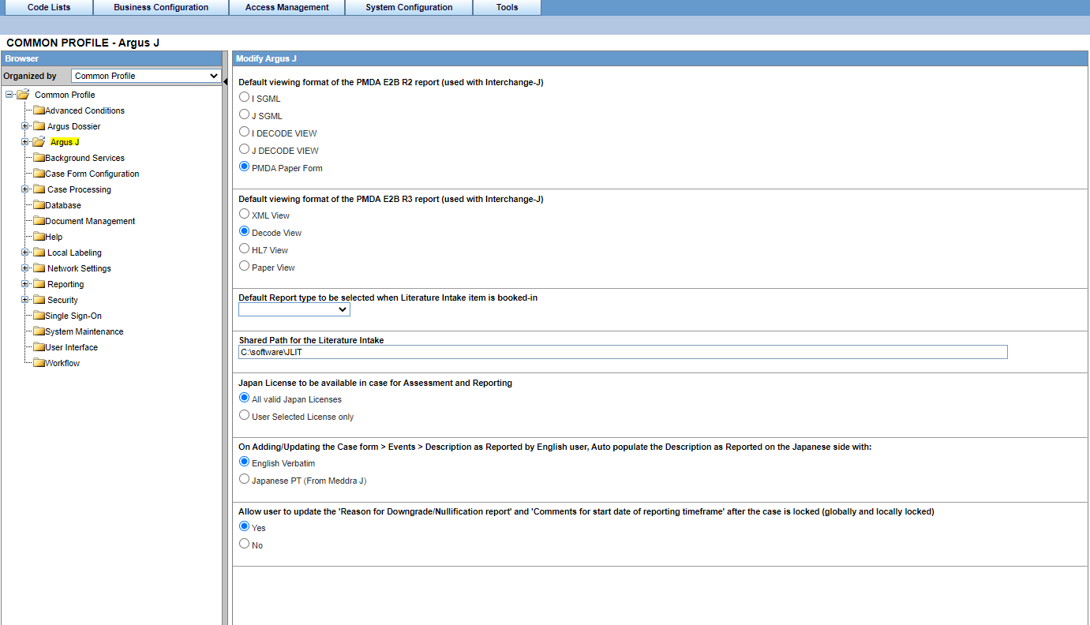Open Background Services in the tree
Screen dimensions: 1090x625
click(84, 158)
